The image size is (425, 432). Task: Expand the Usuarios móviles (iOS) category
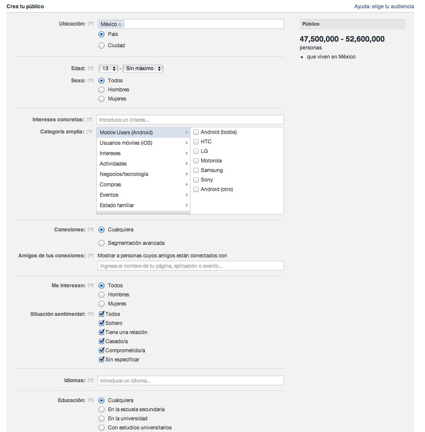tap(143, 143)
